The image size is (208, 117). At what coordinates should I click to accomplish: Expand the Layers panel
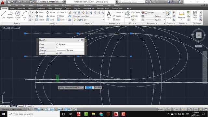(89, 23)
